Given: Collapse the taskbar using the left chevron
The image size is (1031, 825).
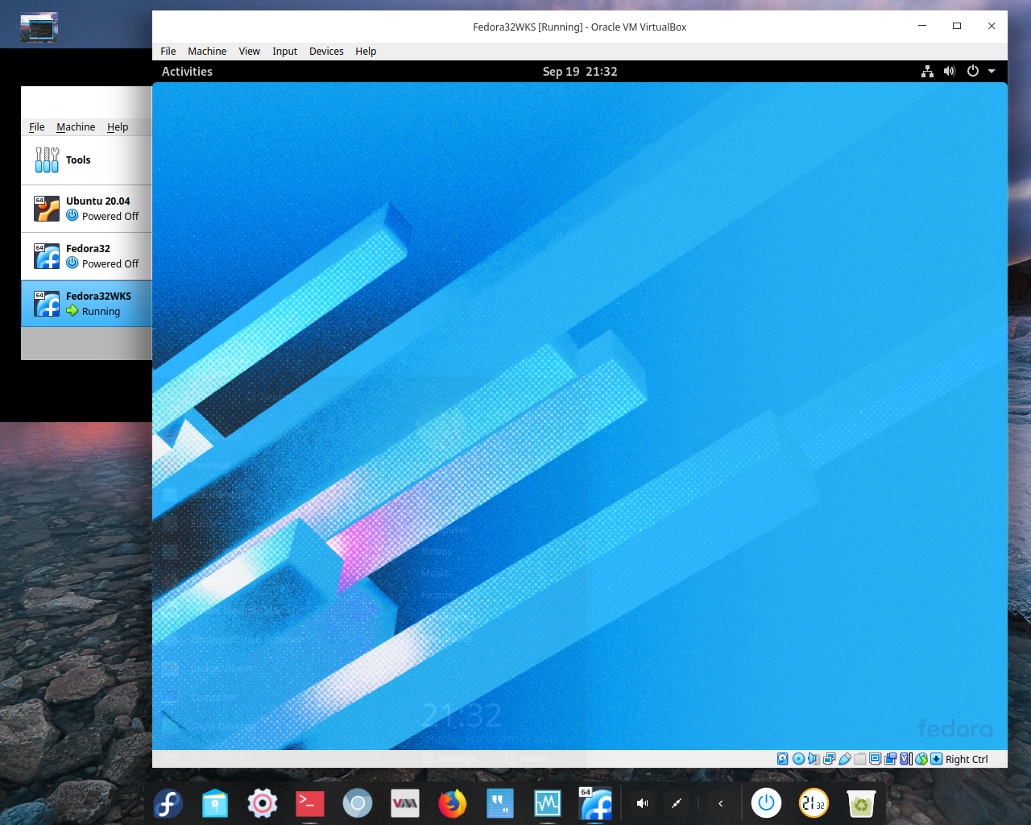Looking at the screenshot, I should click(x=719, y=803).
